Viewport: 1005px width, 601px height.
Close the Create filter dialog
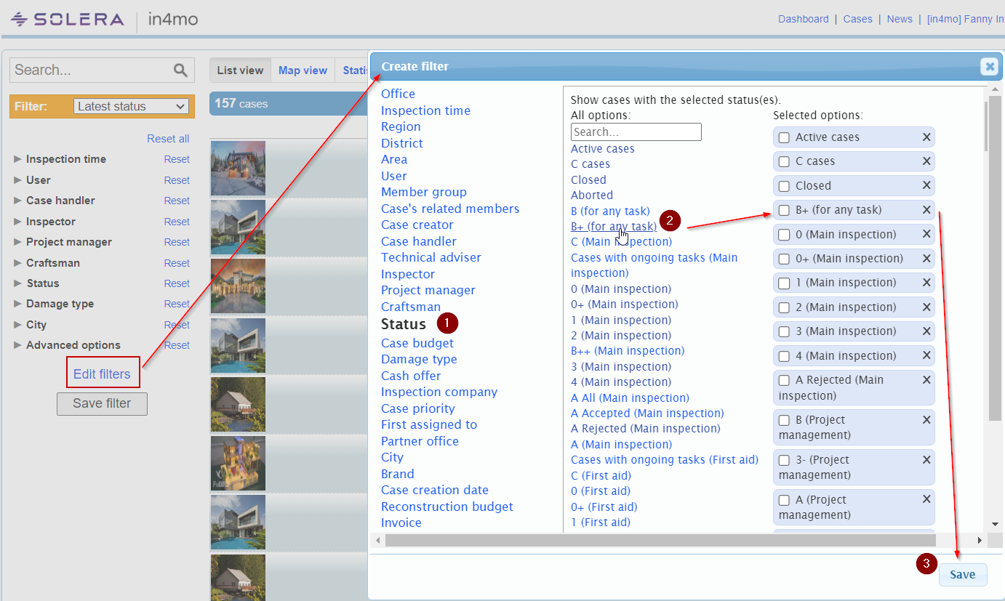click(989, 67)
